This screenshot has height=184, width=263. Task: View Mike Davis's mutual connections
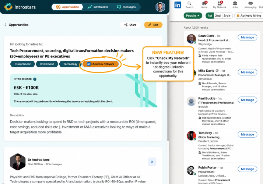[213, 86]
